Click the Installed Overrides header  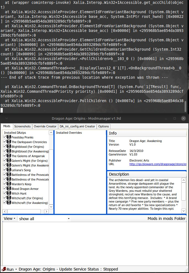point(69,133)
